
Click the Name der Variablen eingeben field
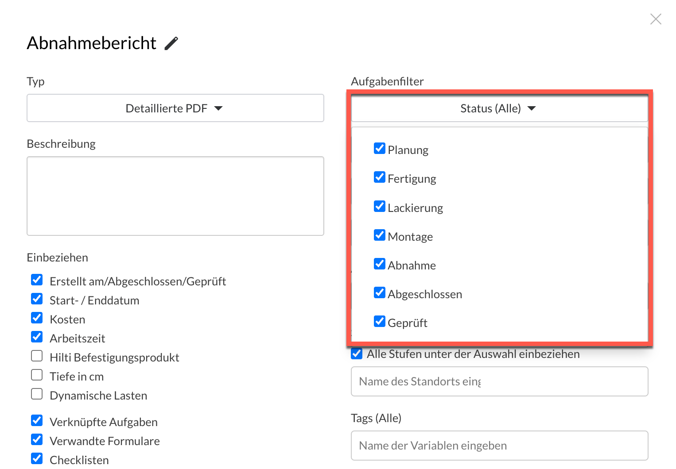(499, 446)
